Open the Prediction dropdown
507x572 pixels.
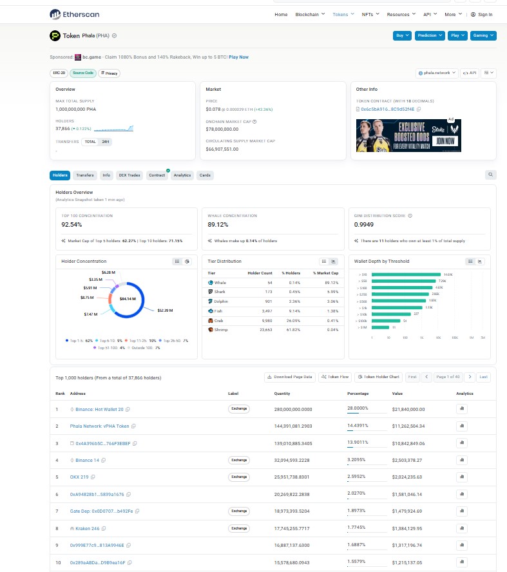coord(430,35)
